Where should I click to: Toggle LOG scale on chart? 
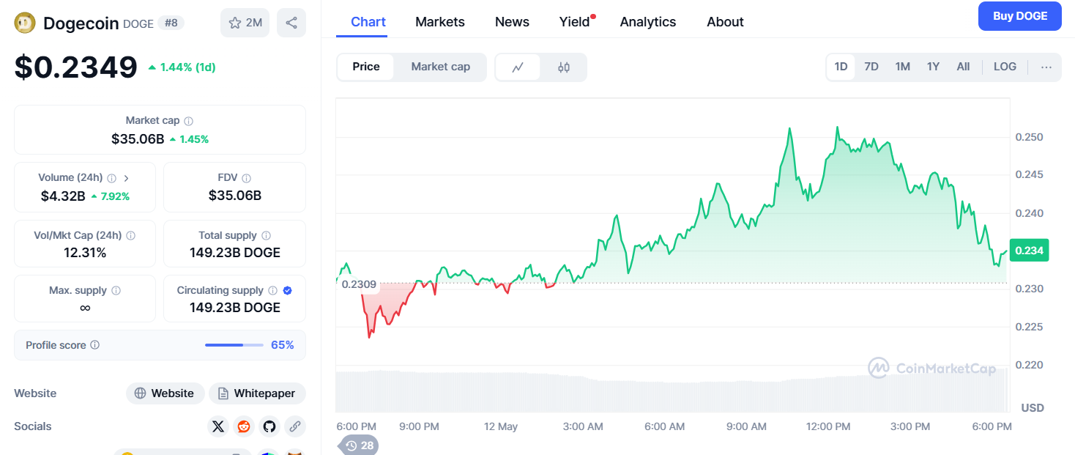pos(1005,67)
